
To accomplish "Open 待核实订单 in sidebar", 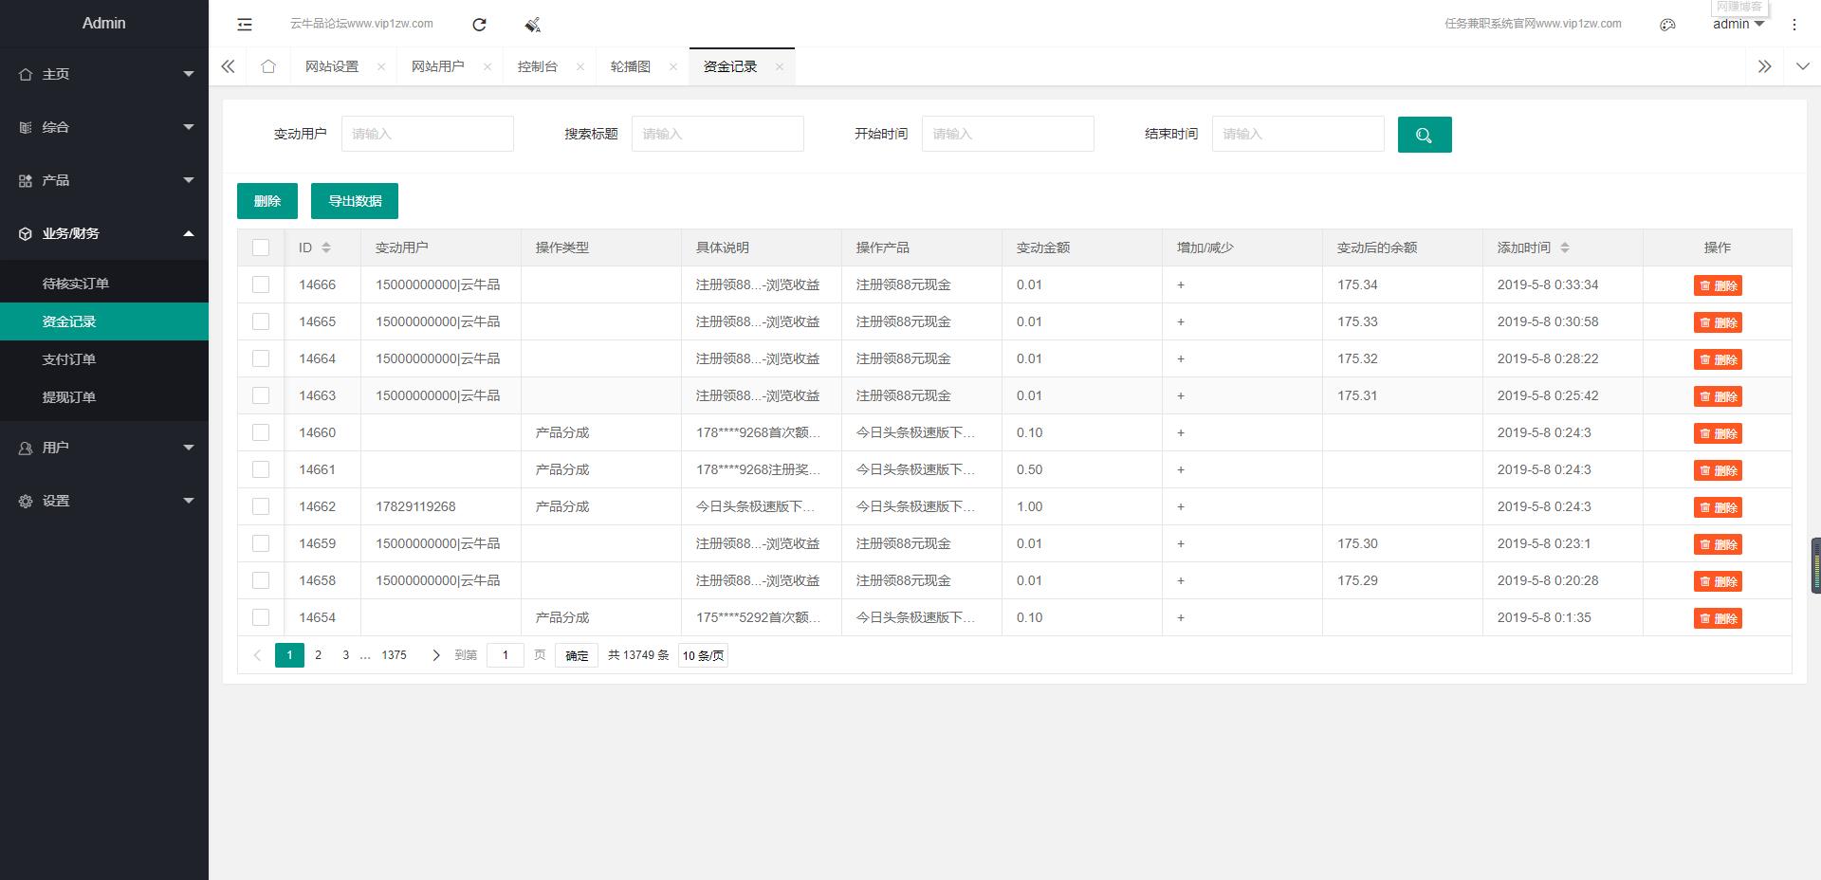I will 104,284.
